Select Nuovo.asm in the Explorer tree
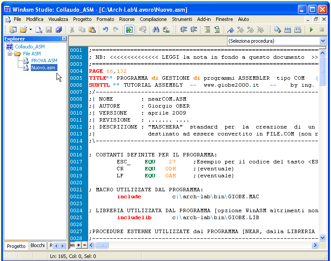This screenshot has height=261, width=331. pyautogui.click(x=44, y=68)
